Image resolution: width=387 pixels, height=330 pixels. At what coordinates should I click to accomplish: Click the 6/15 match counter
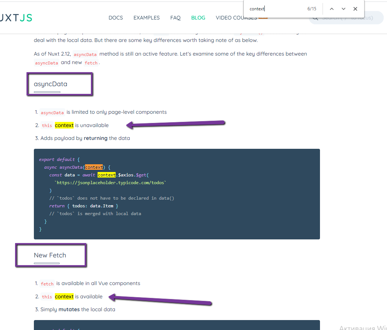[x=312, y=9]
